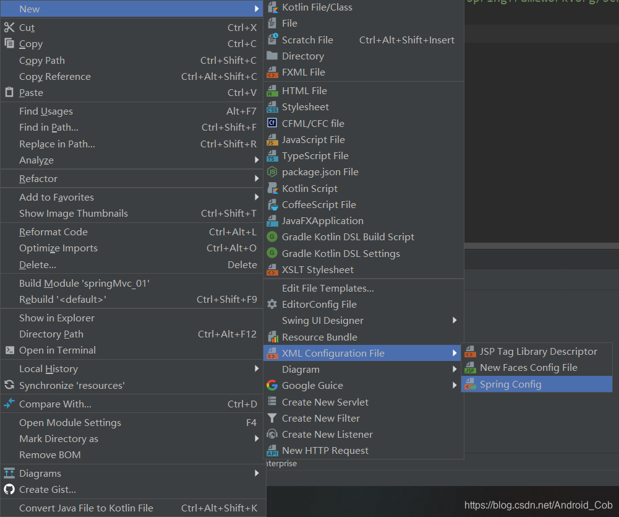Click the package.json Node icon
The width and height of the screenshot is (619, 517).
[272, 172]
